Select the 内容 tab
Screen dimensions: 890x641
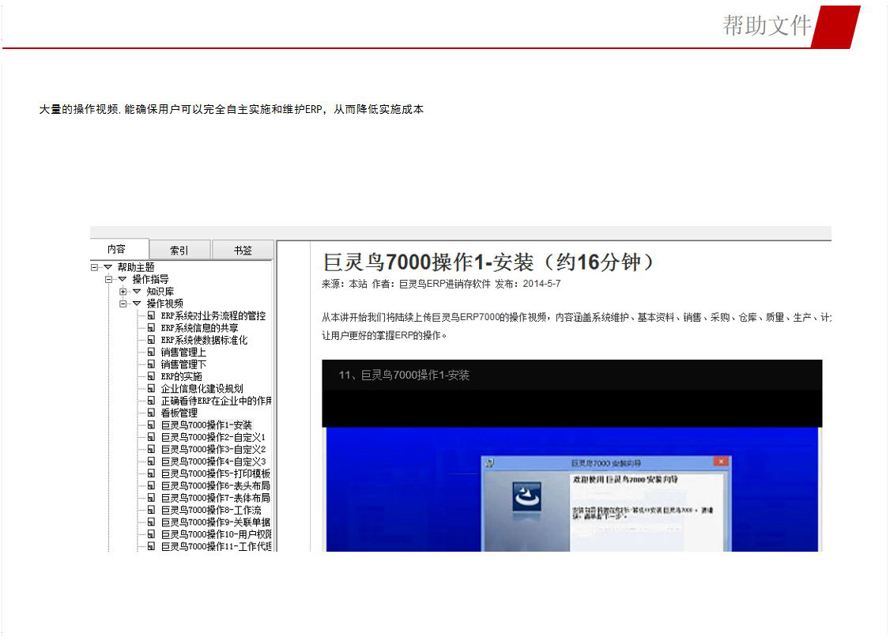click(117, 249)
